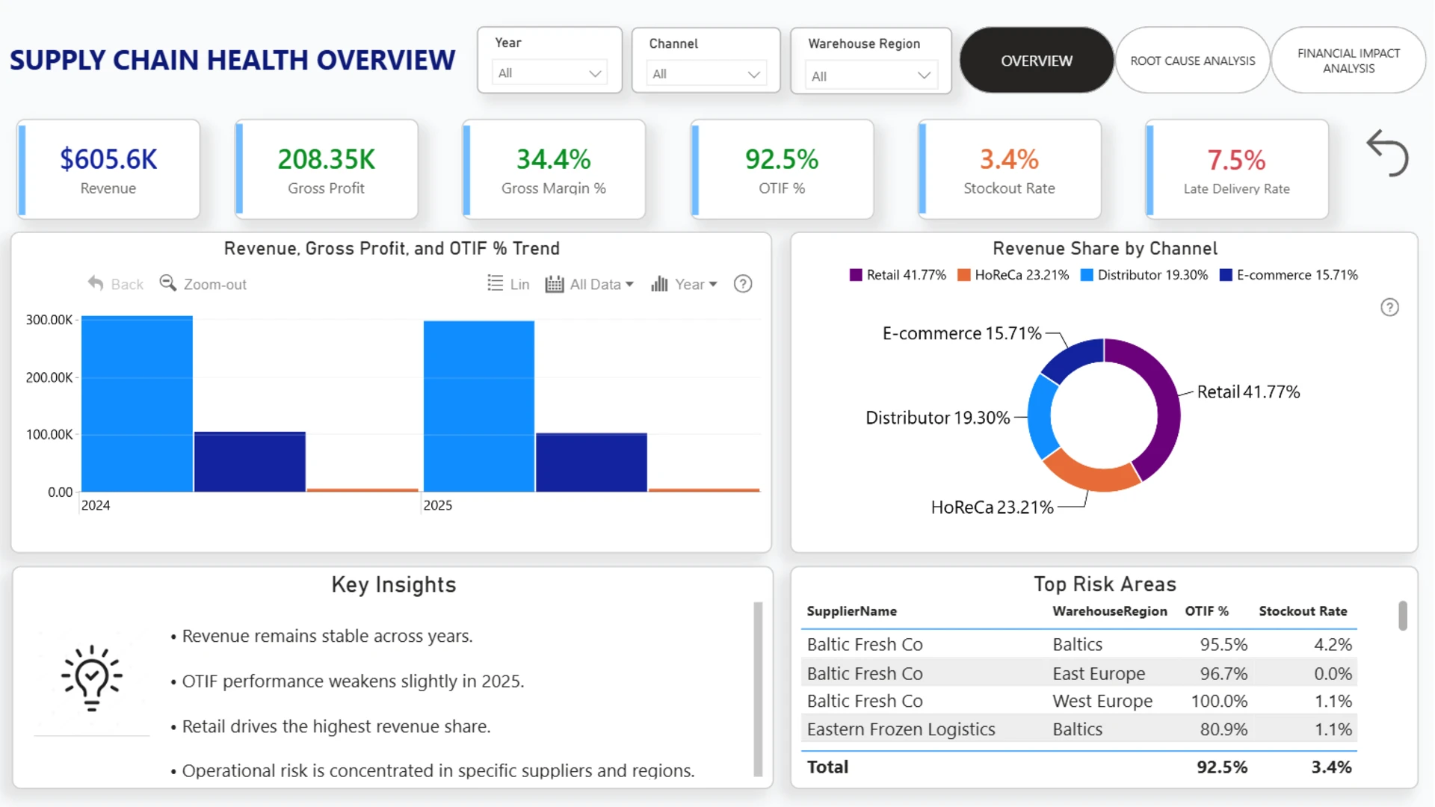Select the 2024 Revenue bar

[x=137, y=403]
